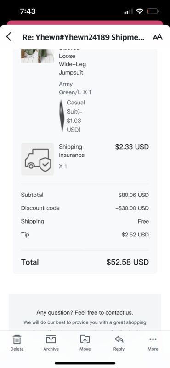The width and height of the screenshot is (170, 368).
Task: Tap the jumpsuit product thumbnail
Action: click(38, 56)
